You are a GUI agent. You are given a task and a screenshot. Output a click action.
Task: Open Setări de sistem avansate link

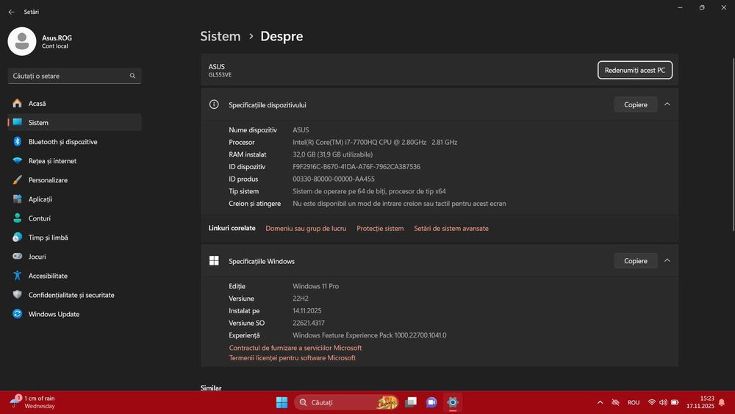tap(451, 229)
